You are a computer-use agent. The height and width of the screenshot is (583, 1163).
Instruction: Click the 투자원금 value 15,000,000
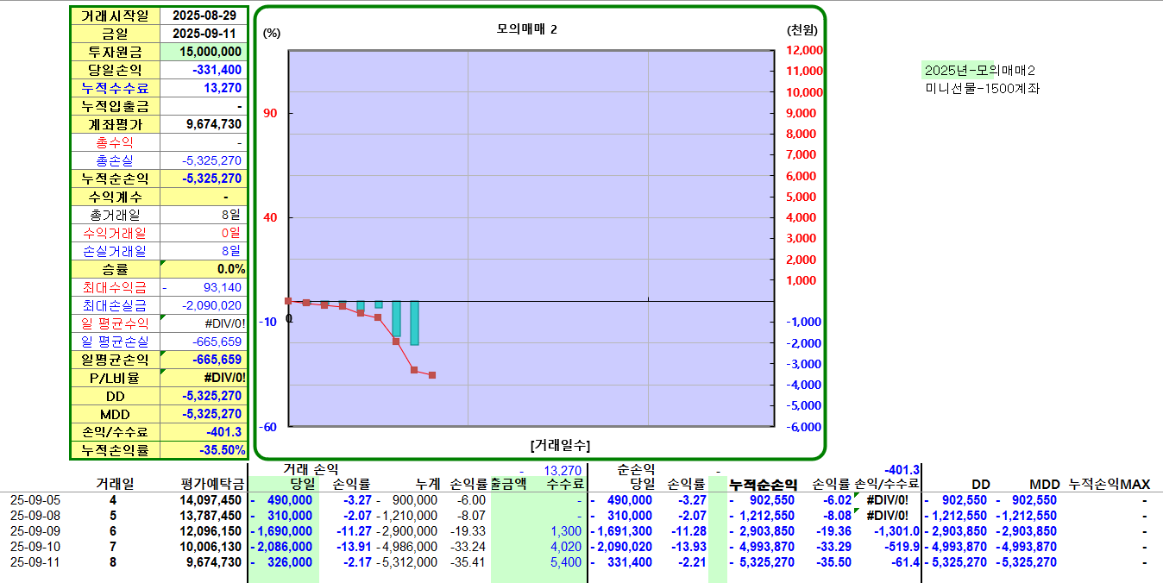tap(204, 52)
